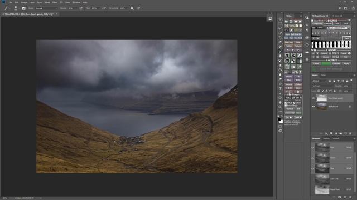Screen dimensions: 357x200
Task: Click the Pick button in Mask section
Action: tap(347, 38)
